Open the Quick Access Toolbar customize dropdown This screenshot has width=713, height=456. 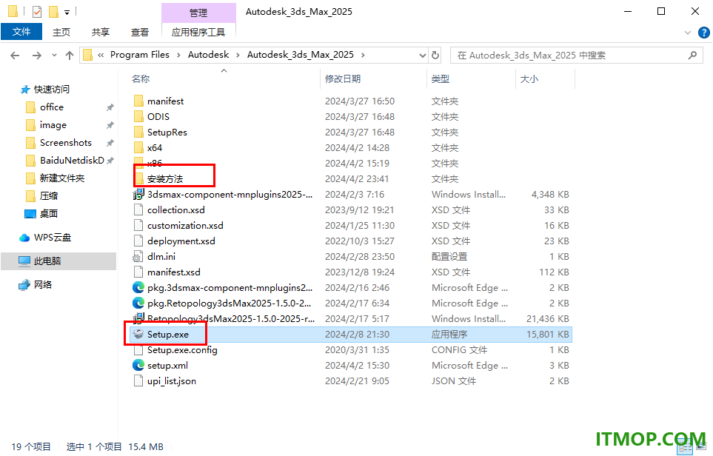coord(67,12)
